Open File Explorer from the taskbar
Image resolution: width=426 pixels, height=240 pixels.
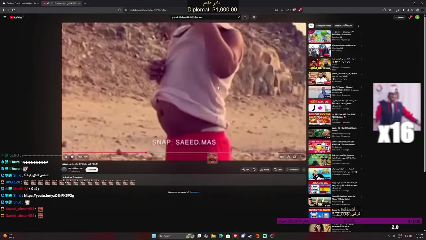tap(213, 236)
